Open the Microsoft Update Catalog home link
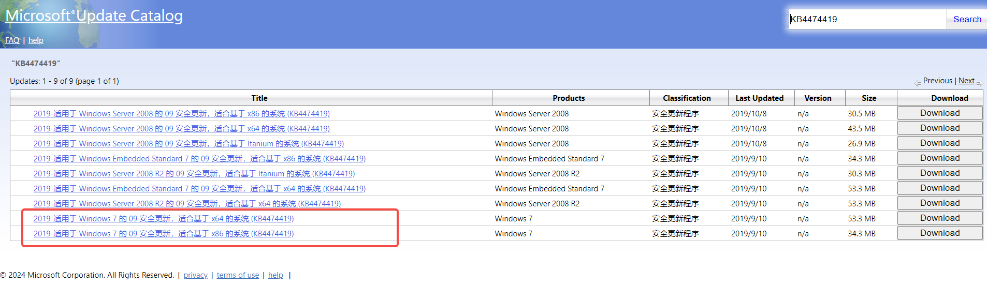Viewport: 987px width, 286px height. pyautogui.click(x=94, y=16)
